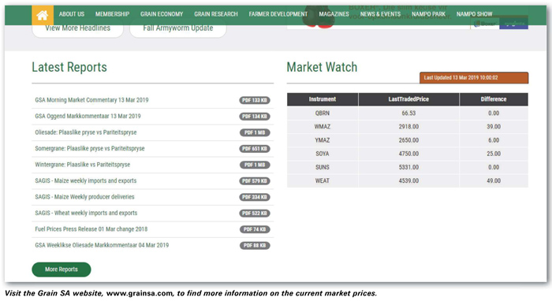Click the More Reports button

pyautogui.click(x=62, y=269)
